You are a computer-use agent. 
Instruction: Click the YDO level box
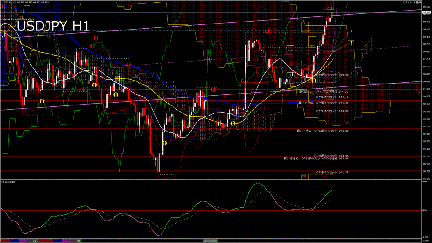(x=290, y=51)
